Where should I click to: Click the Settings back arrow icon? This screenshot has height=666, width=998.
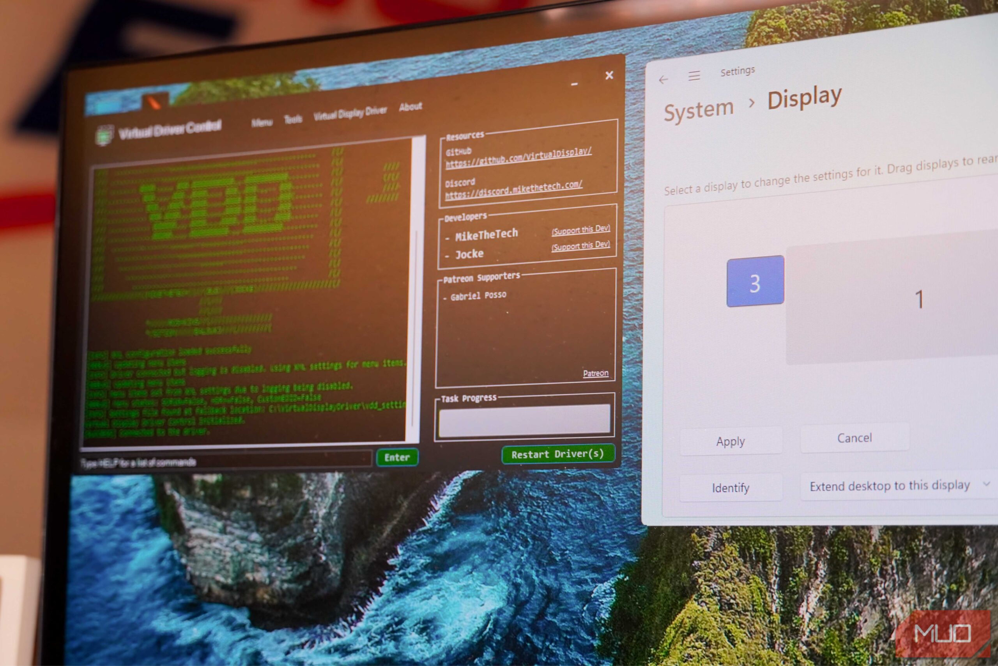(663, 80)
